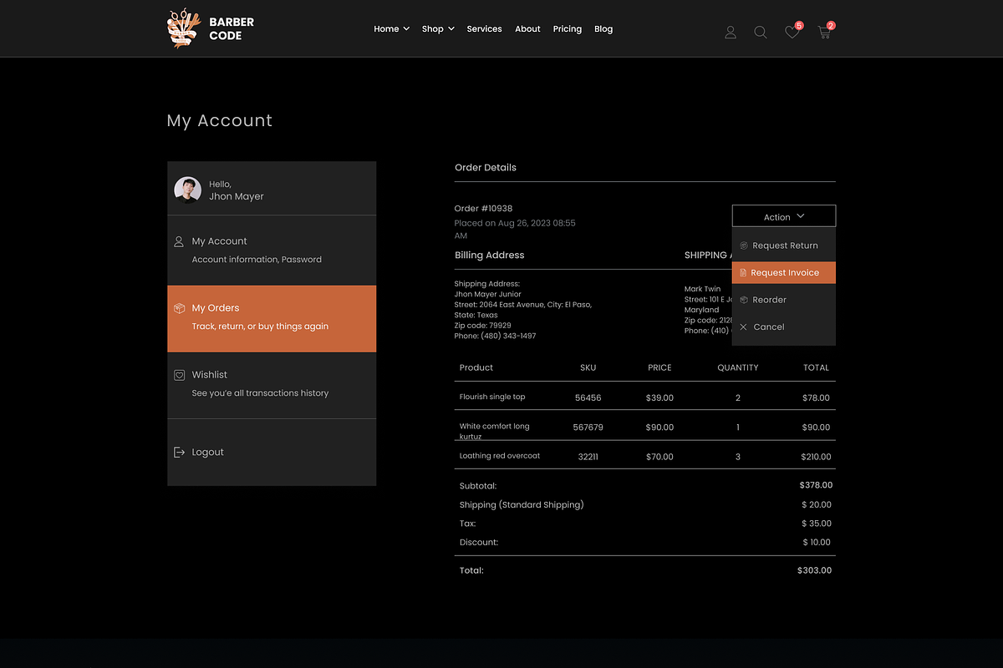Click the Request Invoice document icon
The image size is (1003, 668).
743,273
